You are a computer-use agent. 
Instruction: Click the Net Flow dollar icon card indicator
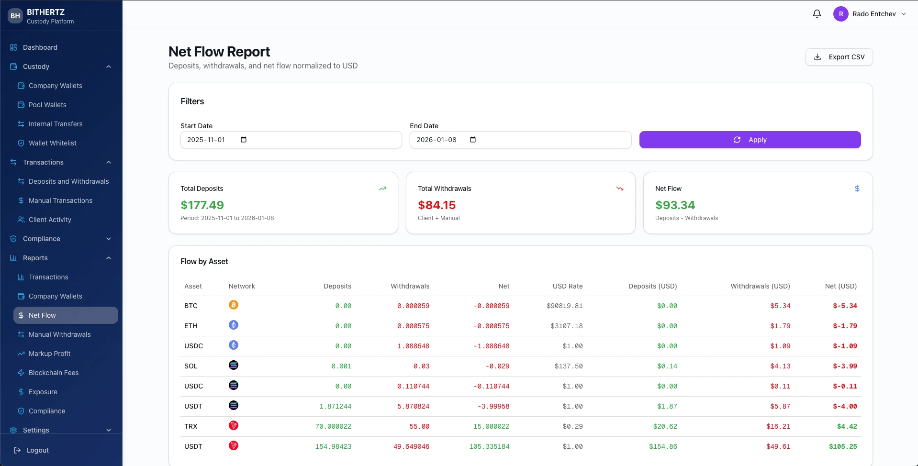[x=856, y=189]
